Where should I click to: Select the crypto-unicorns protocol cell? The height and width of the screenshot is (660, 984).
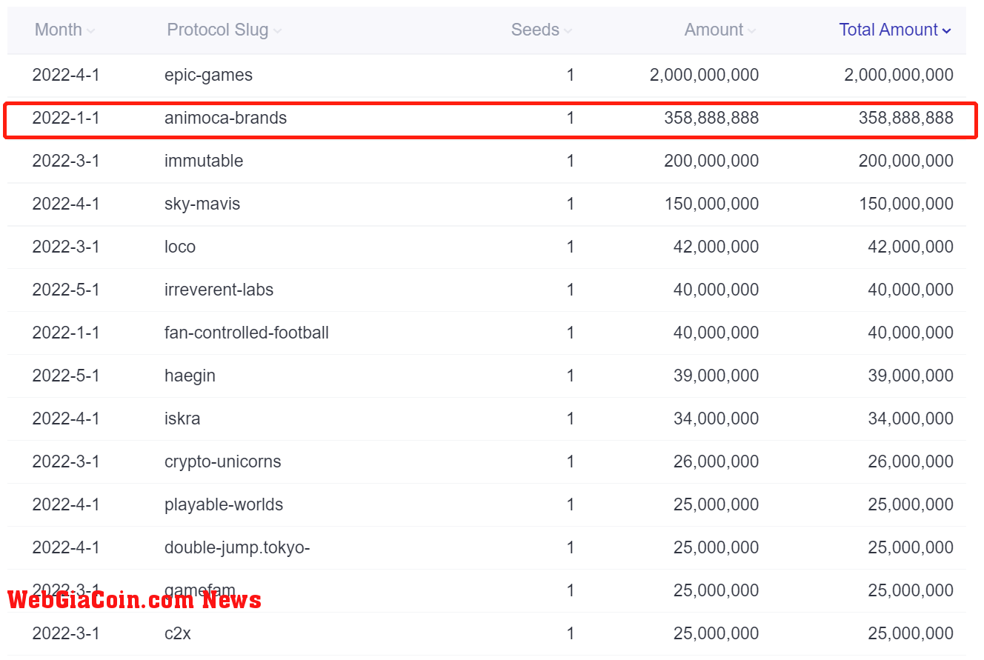pos(223,461)
